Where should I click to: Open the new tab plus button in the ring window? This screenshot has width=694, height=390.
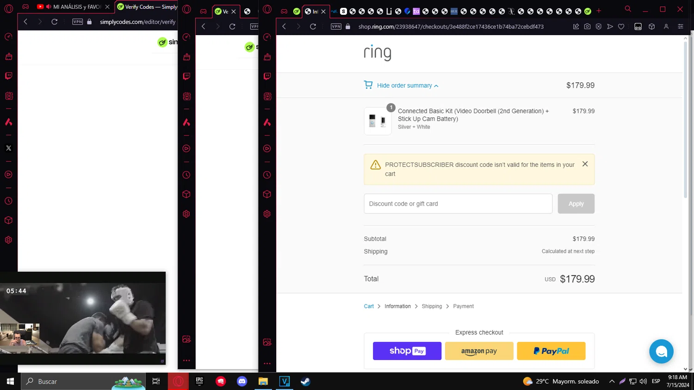(x=599, y=11)
